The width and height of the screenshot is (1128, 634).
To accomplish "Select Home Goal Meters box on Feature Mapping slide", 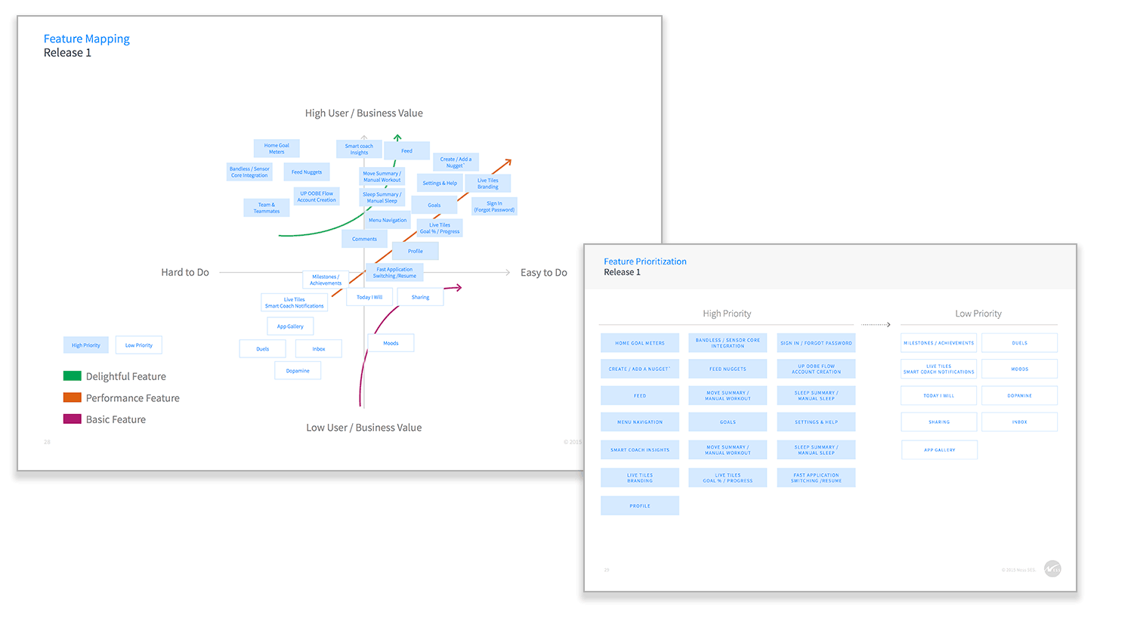I will [277, 148].
